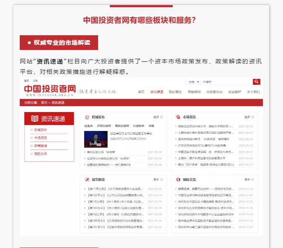Screen dimensions: 283x248
Task: Click the 更多 arrow icon in 政策解读 panel
Action: [161, 179]
